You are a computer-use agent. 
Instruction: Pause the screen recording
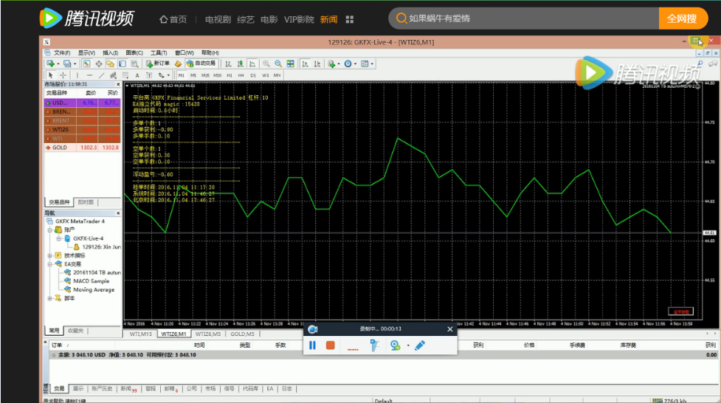(x=313, y=345)
